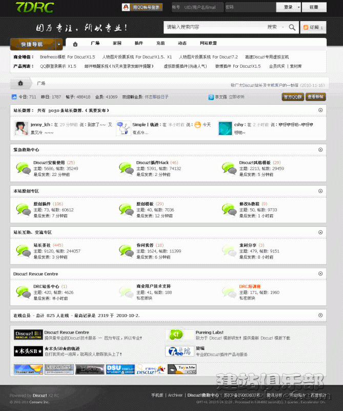Image resolution: width=343 pixels, height=411 pixels.
Task: Open the 登录 button dropdown arrow
Action: (298, 7)
